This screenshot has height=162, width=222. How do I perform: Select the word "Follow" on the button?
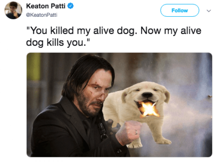click(x=180, y=10)
